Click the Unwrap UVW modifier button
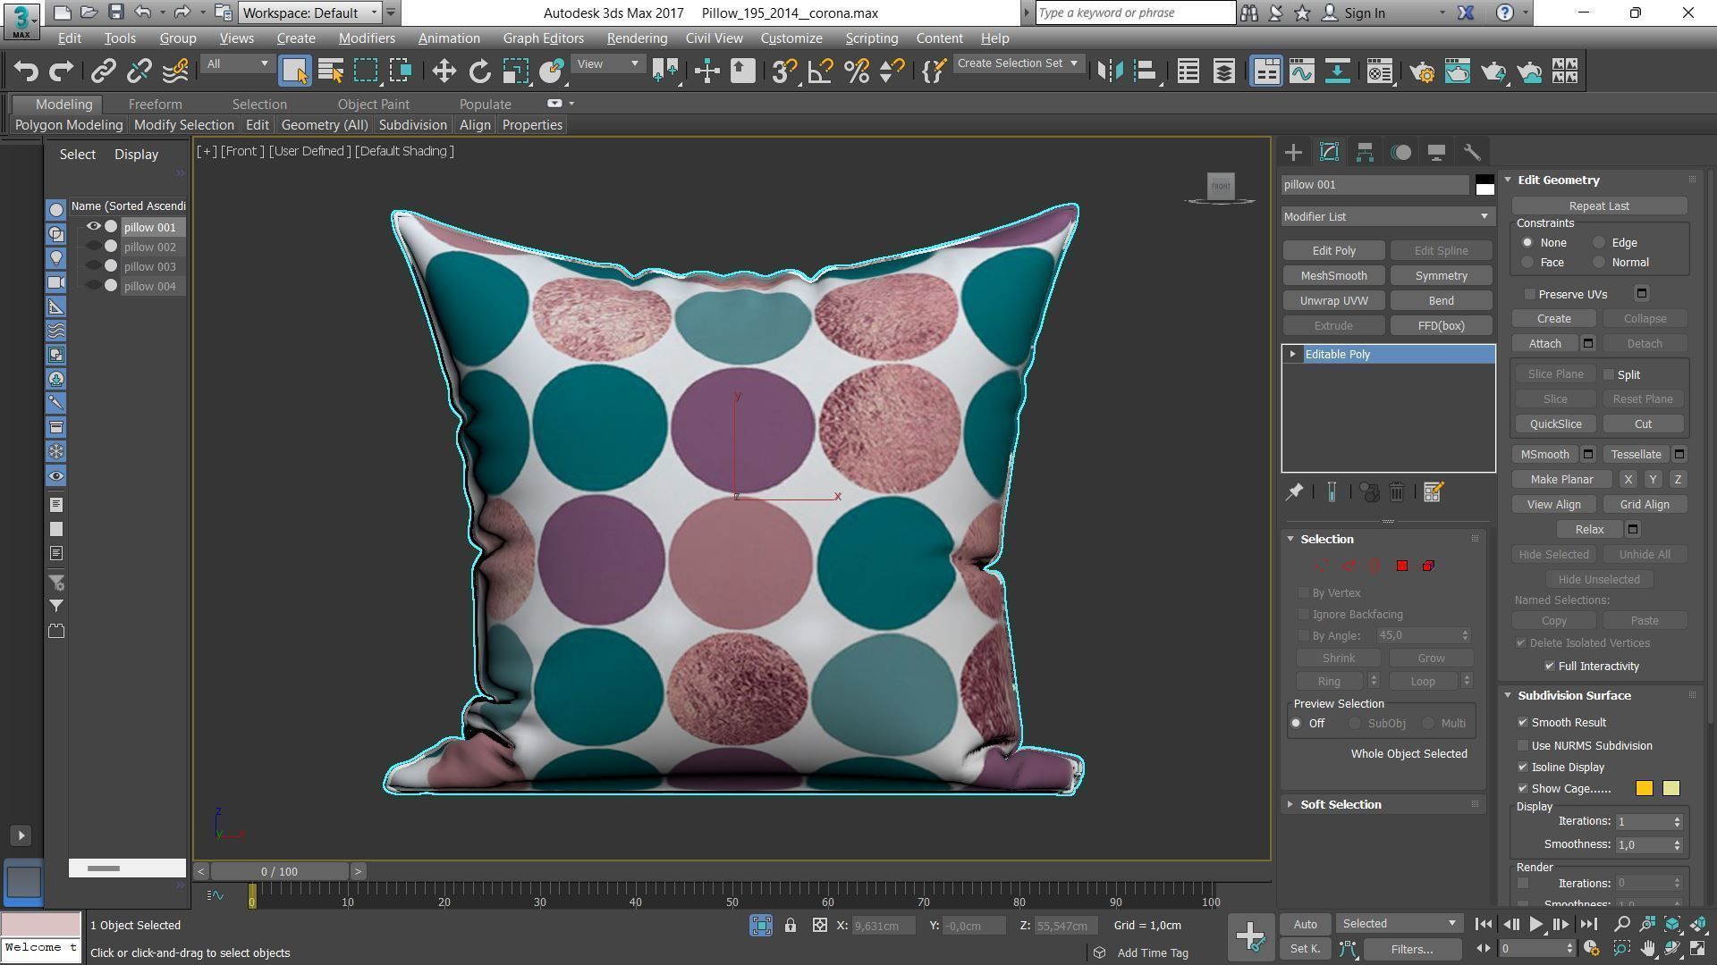The width and height of the screenshot is (1717, 965). tap(1333, 301)
